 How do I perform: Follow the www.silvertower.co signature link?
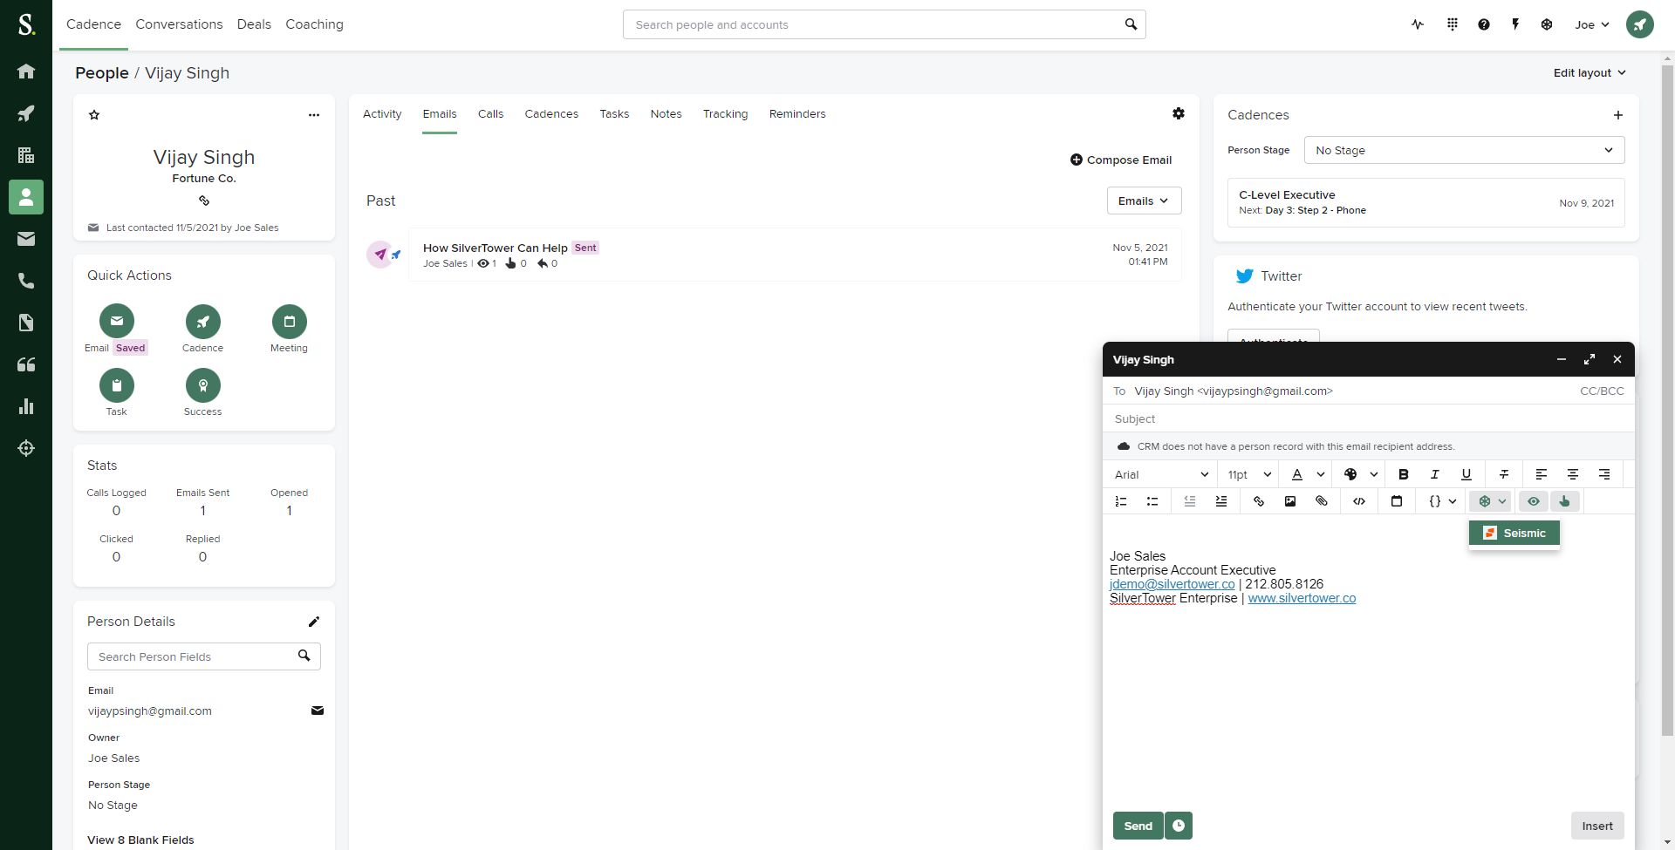pyautogui.click(x=1302, y=598)
